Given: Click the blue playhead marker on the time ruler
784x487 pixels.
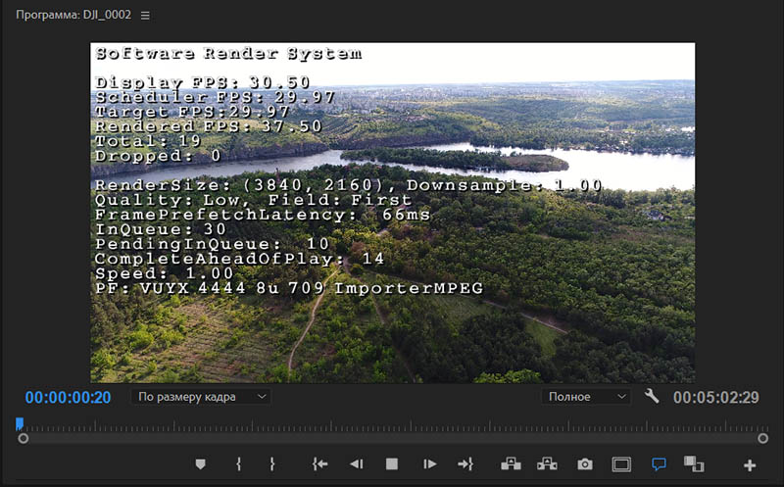Looking at the screenshot, I should click(x=20, y=424).
